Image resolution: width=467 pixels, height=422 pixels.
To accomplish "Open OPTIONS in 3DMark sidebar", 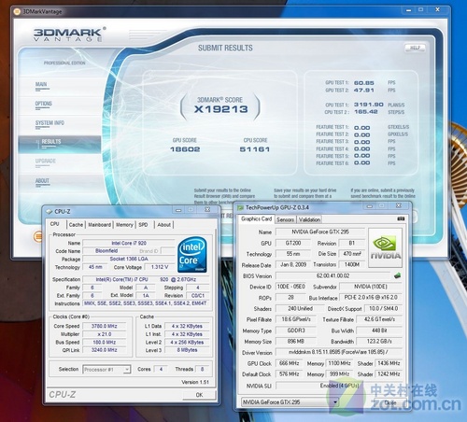I will coord(44,104).
